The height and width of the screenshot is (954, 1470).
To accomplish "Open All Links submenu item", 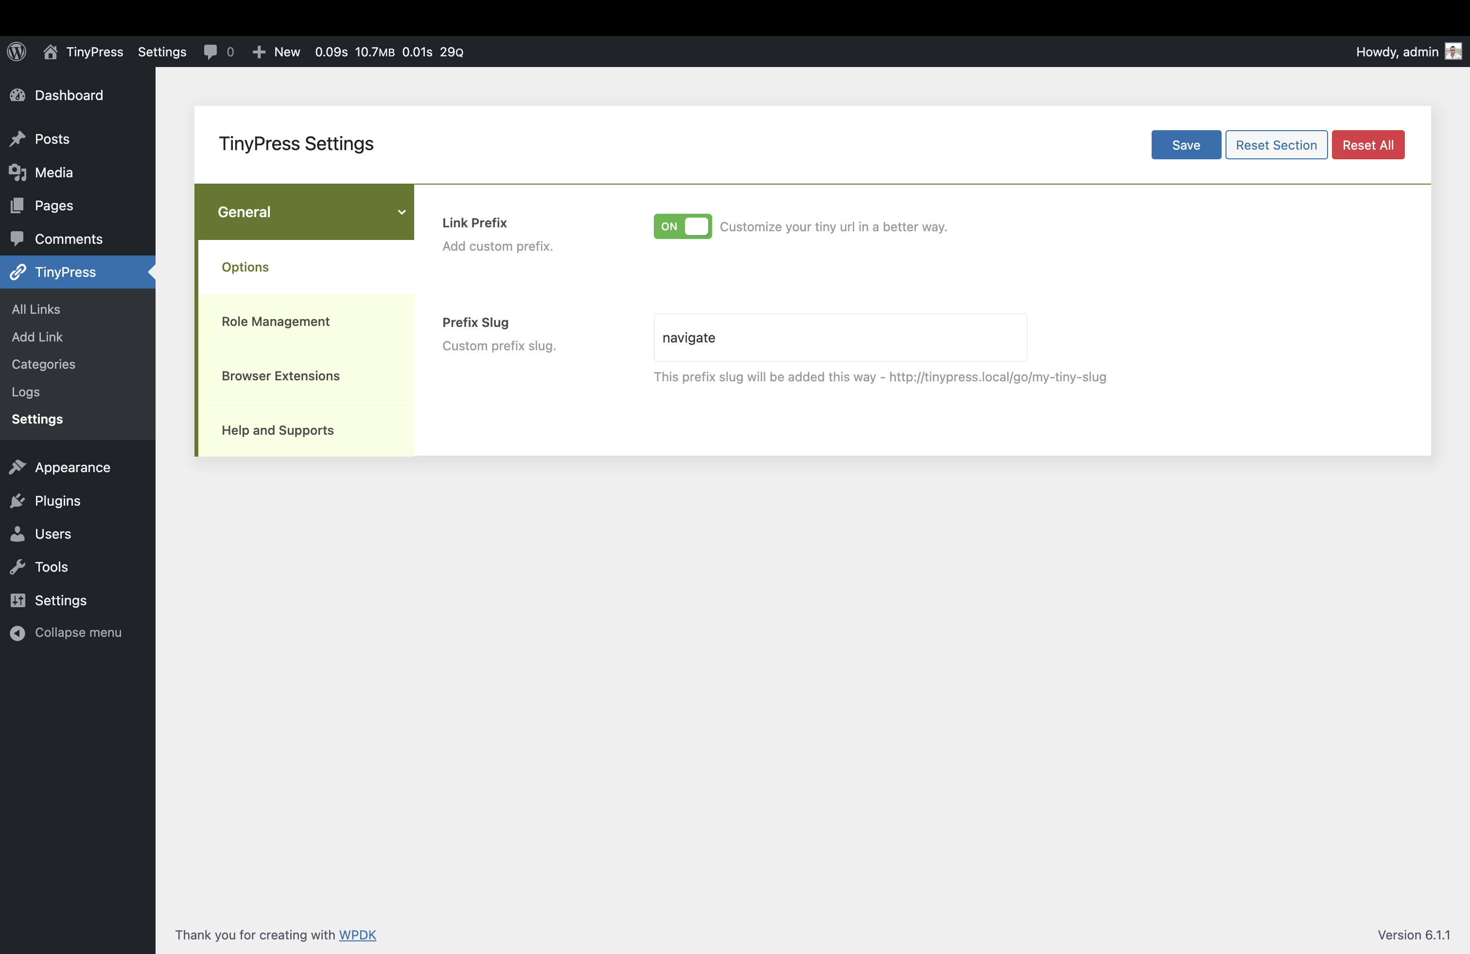I will click(36, 309).
